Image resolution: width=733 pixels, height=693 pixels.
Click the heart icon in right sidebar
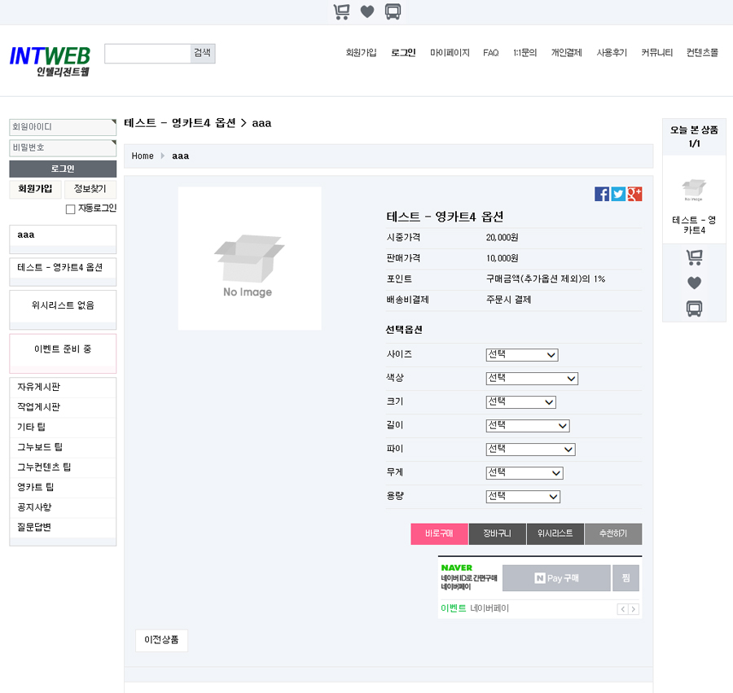tap(694, 283)
